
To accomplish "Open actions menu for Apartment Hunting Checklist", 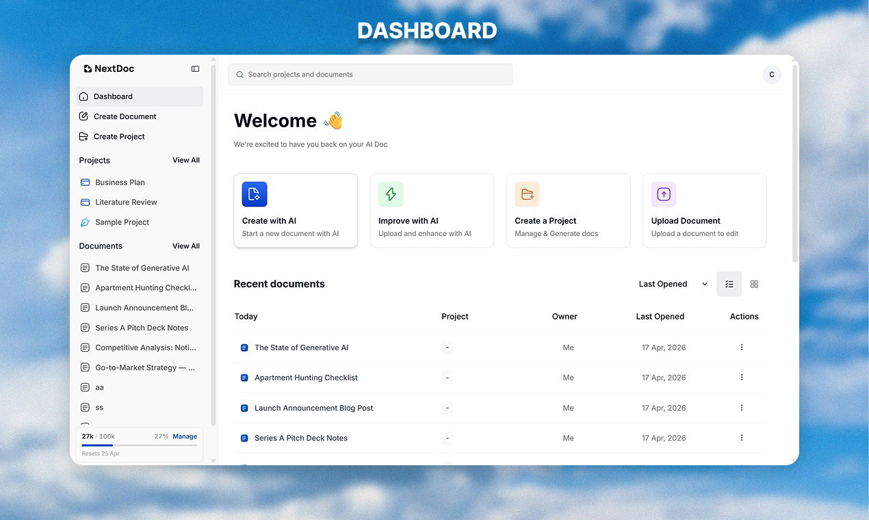I will coord(742,377).
